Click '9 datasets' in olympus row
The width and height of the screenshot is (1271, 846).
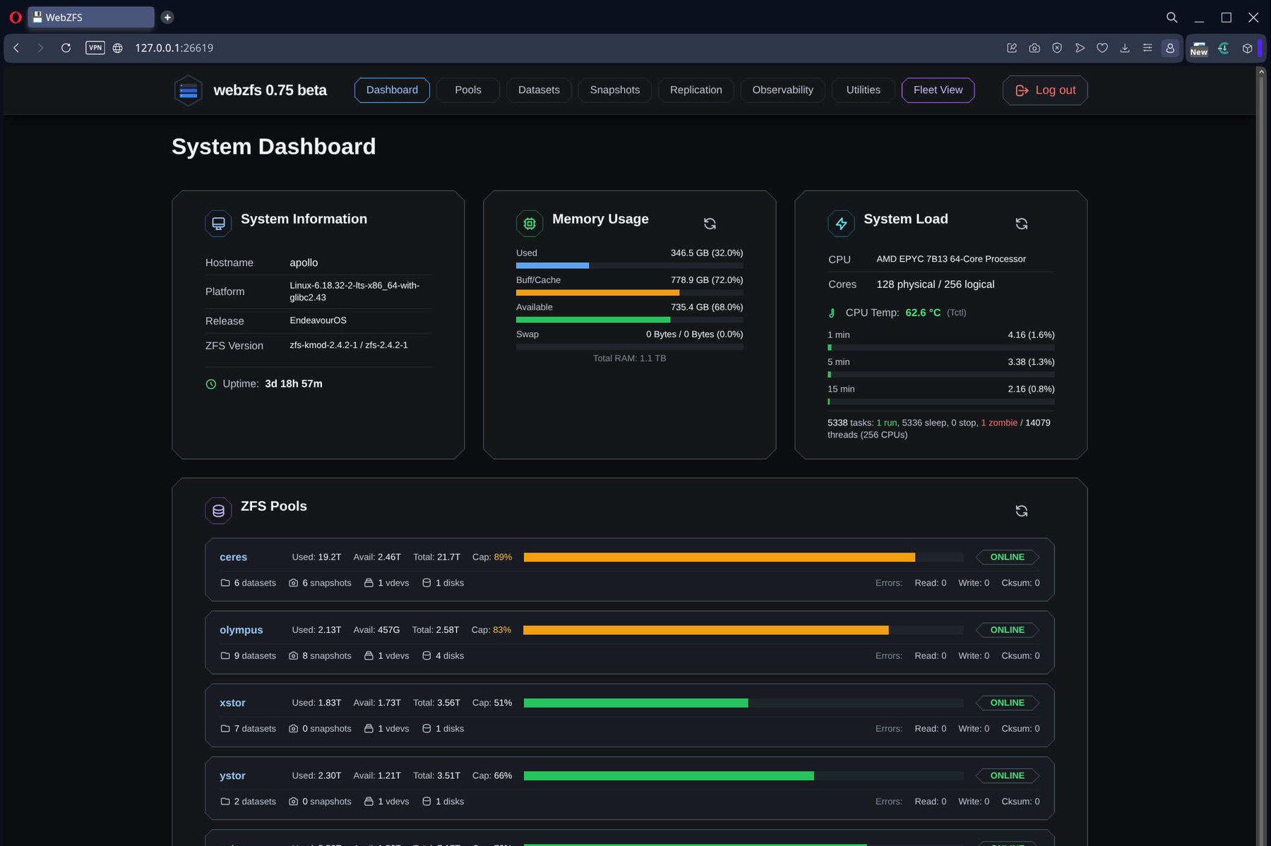[255, 655]
